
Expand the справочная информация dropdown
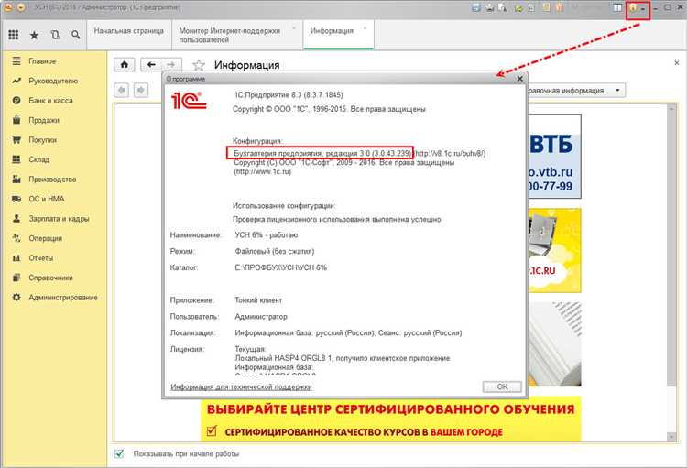[x=617, y=91]
